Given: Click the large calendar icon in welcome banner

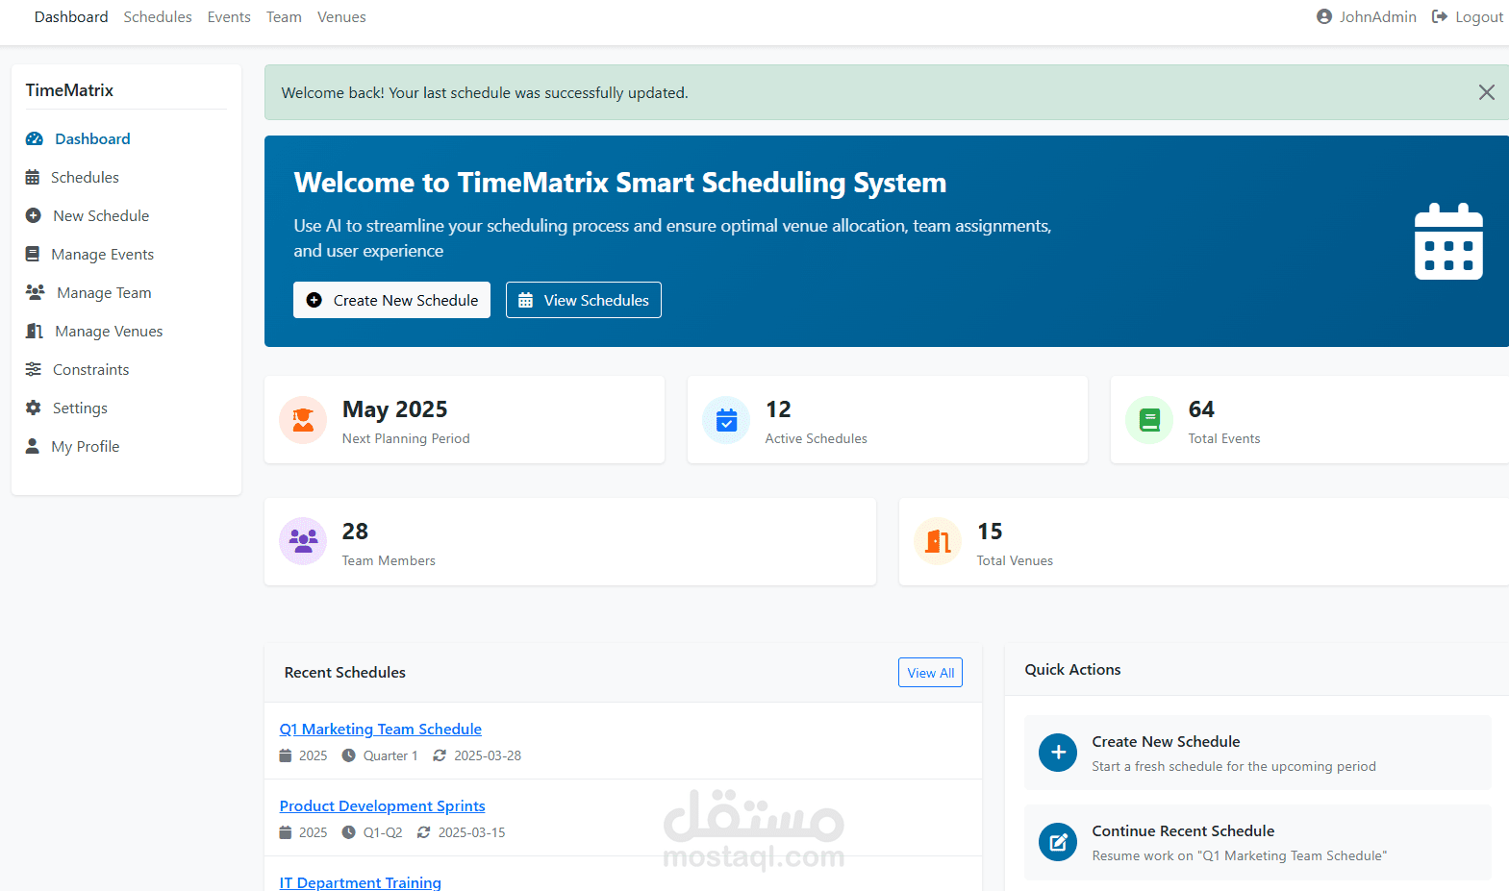Looking at the screenshot, I should (1448, 241).
